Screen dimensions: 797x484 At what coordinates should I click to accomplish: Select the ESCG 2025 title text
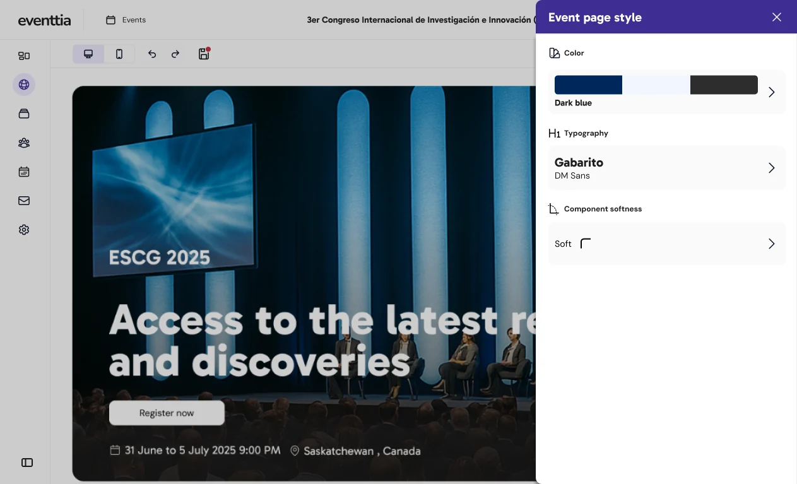point(160,257)
